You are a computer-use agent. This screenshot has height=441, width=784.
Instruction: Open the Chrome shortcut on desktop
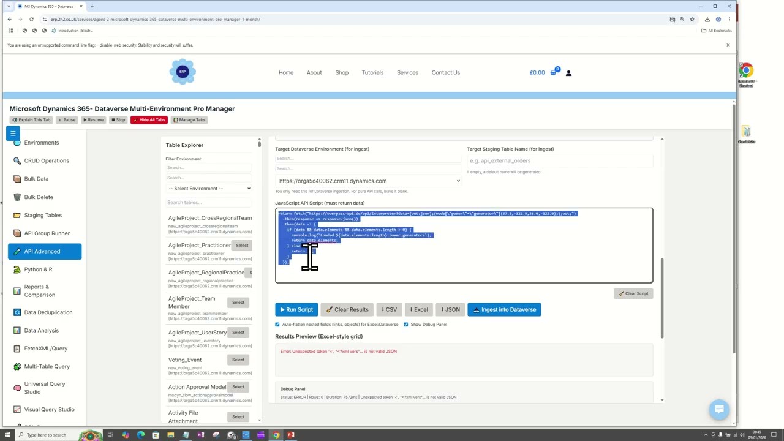click(x=746, y=75)
